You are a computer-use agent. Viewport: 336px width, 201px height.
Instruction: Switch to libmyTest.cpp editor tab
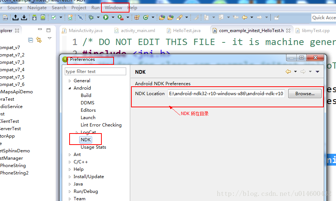(313, 31)
